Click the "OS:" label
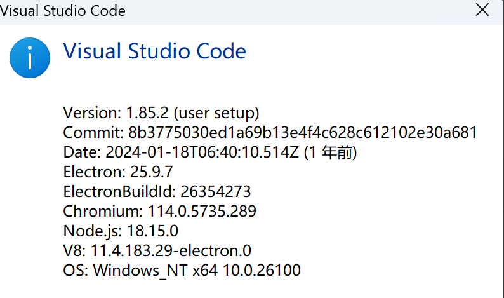The height and width of the screenshot is (298, 504). pyautogui.click(x=76, y=270)
